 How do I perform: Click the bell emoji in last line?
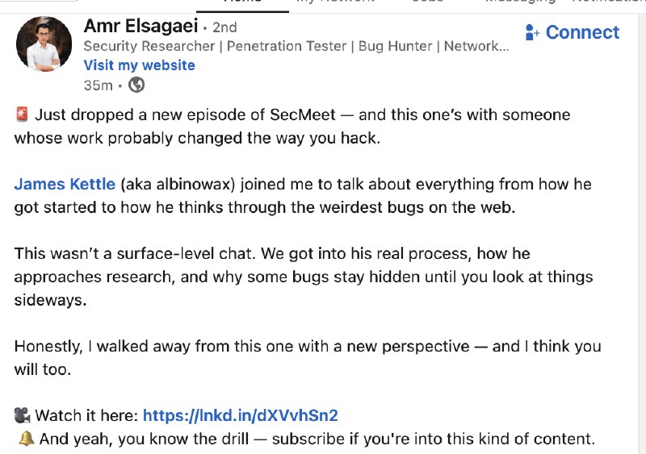(26, 439)
